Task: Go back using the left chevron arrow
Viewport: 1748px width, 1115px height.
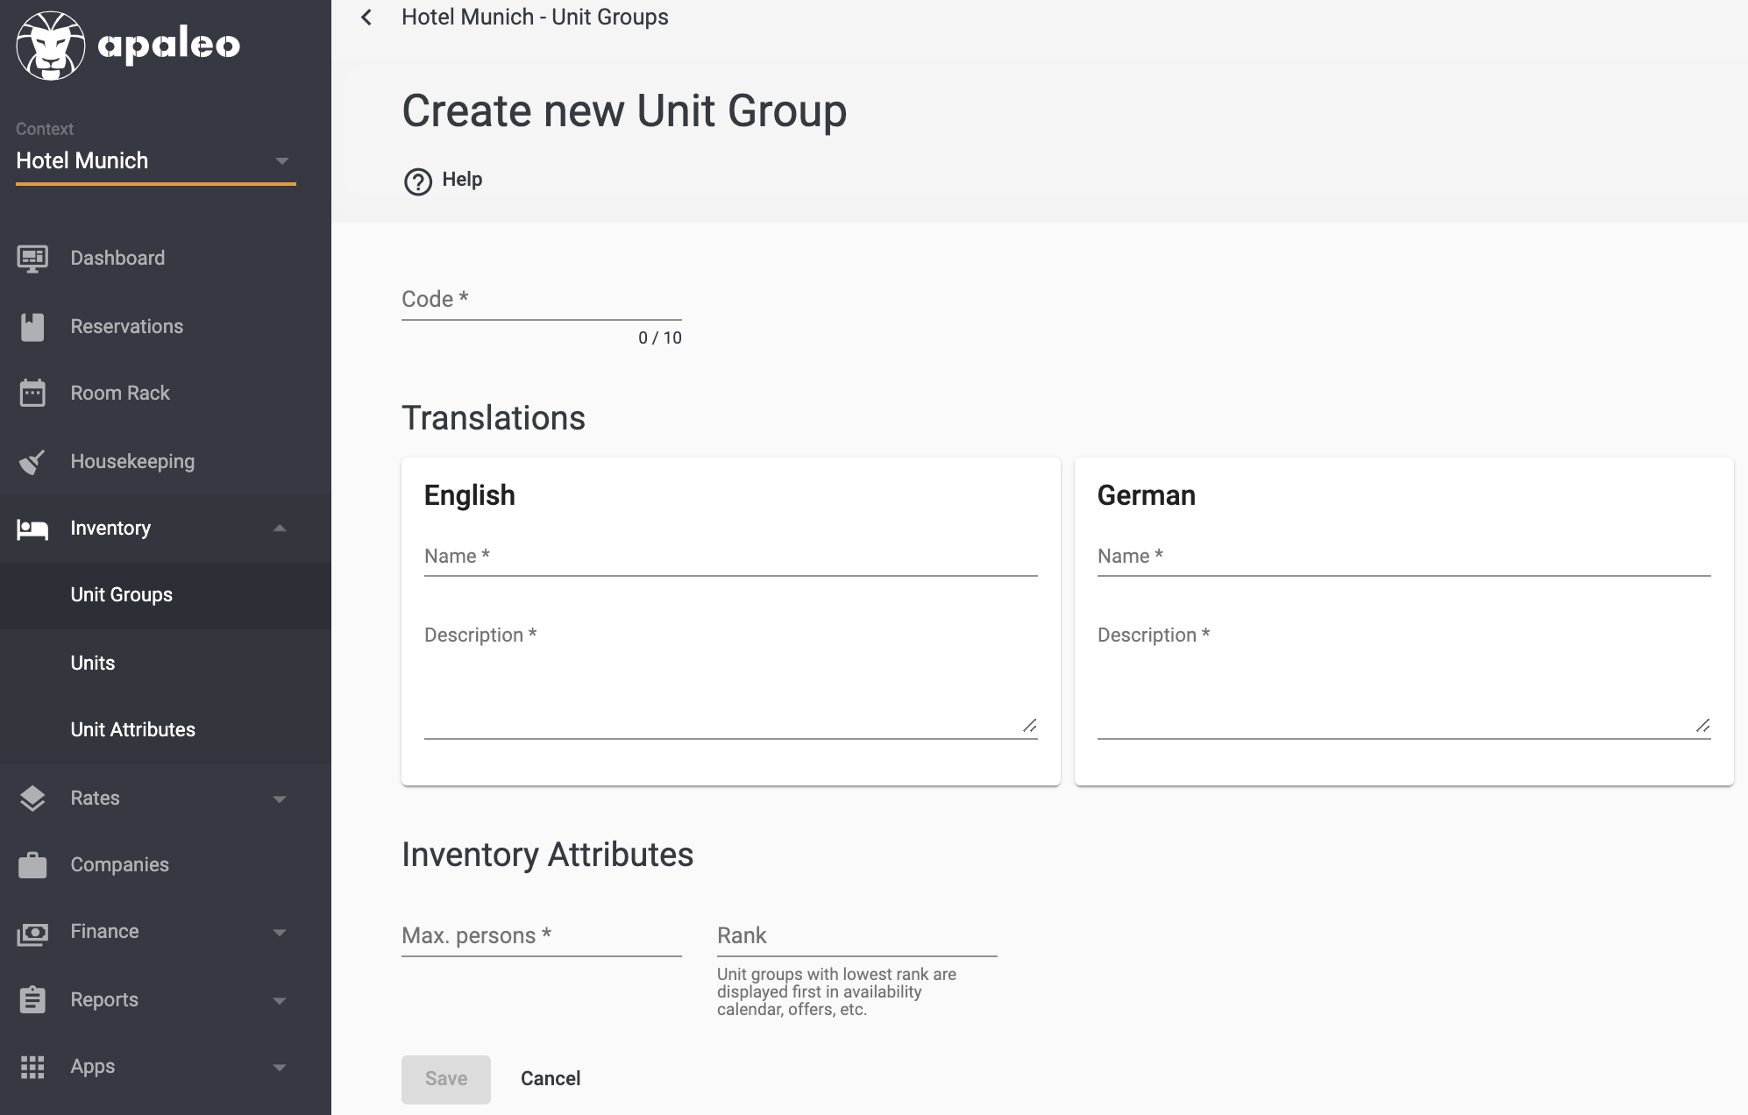Action: click(x=366, y=18)
